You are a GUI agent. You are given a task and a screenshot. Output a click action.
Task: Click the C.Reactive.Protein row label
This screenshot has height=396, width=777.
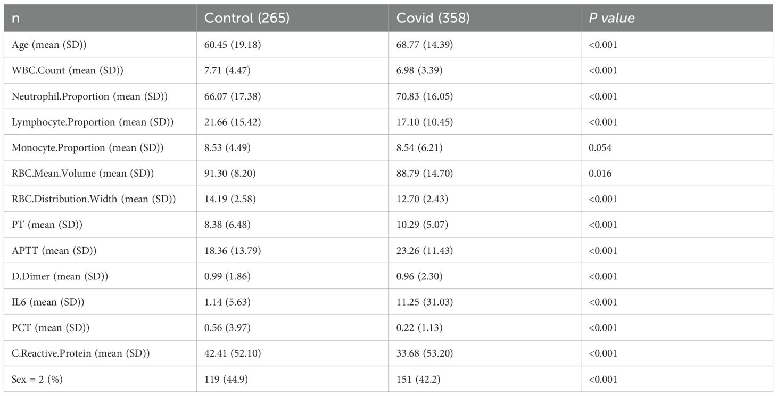80,353
